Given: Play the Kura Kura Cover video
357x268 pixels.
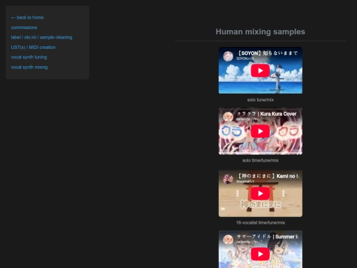Looking at the screenshot, I should [x=260, y=131].
